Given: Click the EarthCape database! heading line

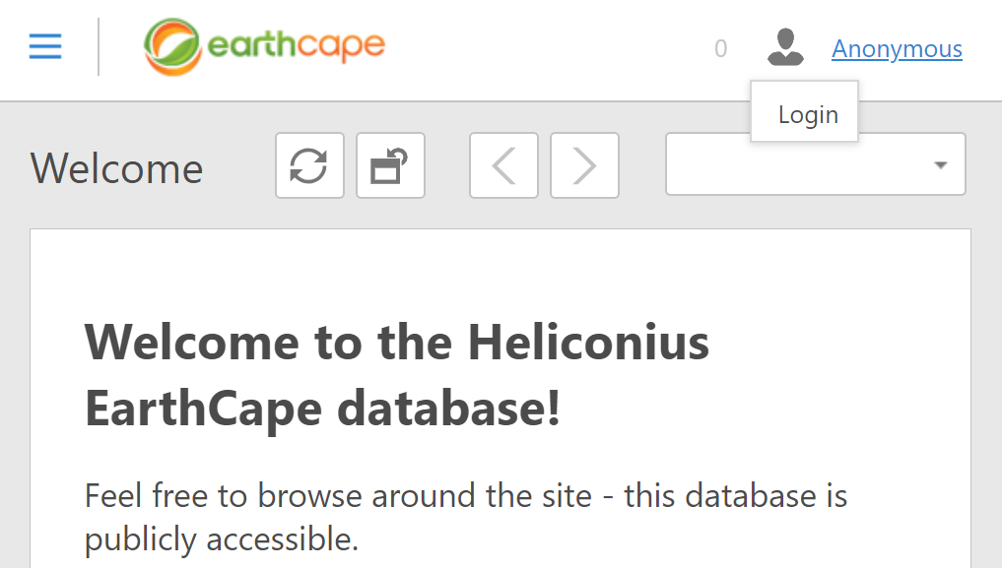Looking at the screenshot, I should coord(322,409).
